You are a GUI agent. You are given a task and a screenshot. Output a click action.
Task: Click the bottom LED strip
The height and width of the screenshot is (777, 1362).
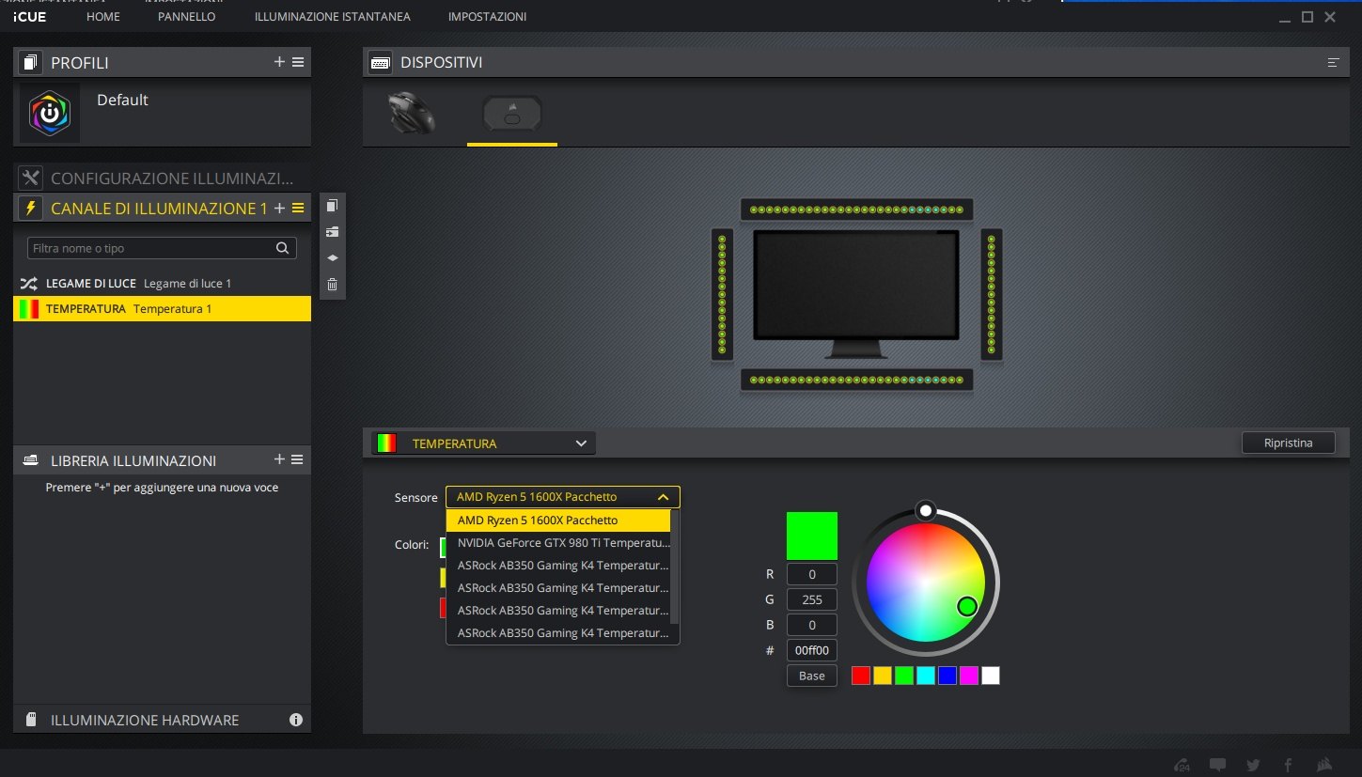(x=856, y=380)
